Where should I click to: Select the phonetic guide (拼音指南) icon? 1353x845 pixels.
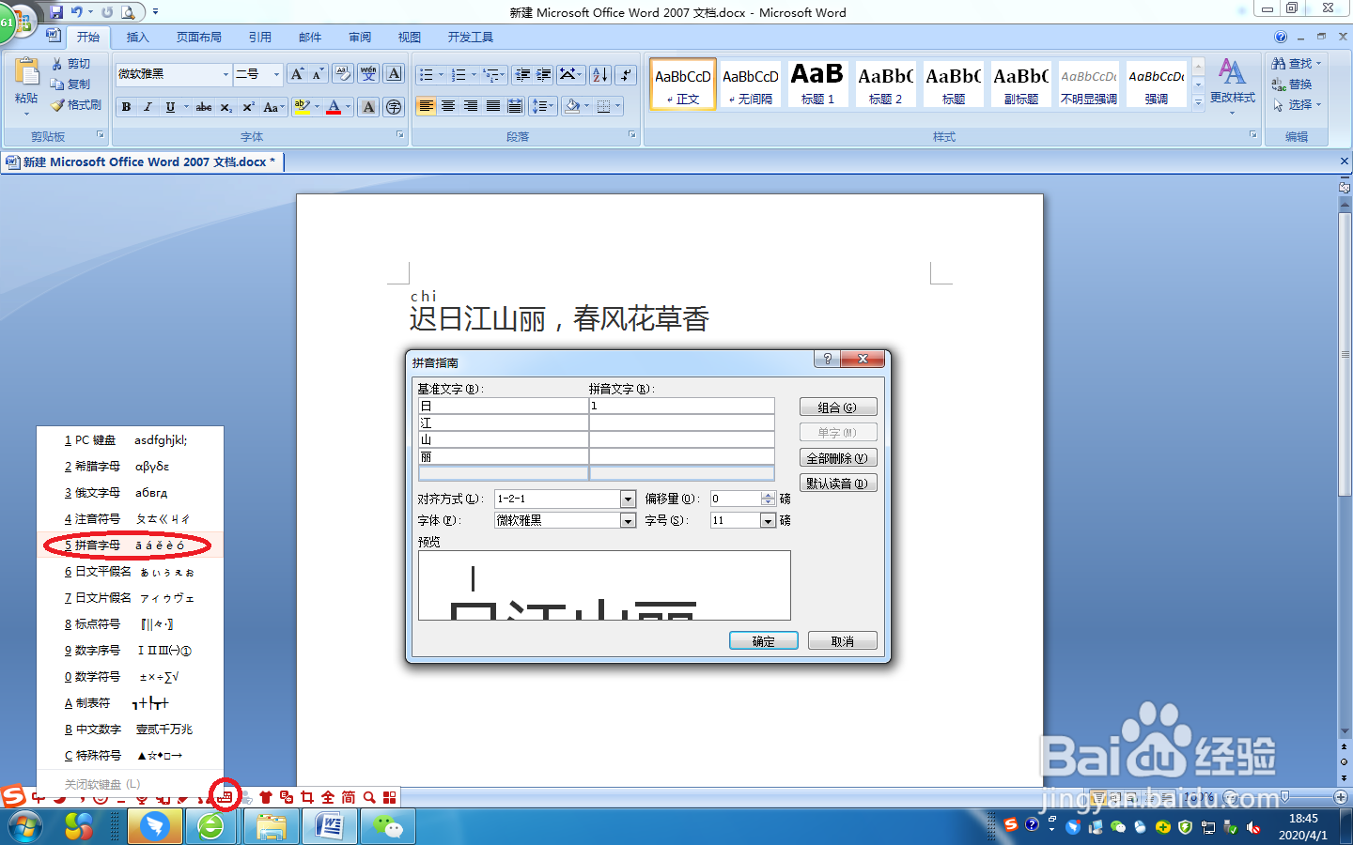[x=369, y=73]
